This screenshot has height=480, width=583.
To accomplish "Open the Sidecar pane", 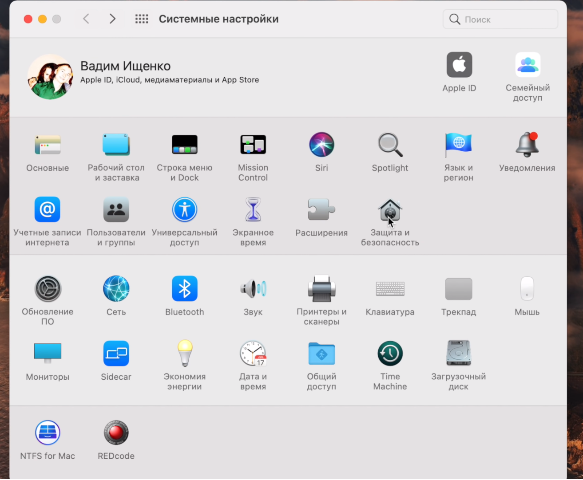I will (x=116, y=354).
